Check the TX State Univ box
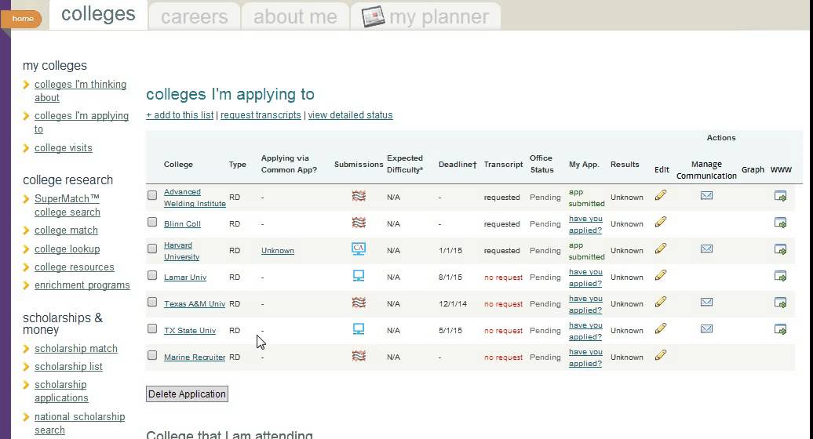The width and height of the screenshot is (813, 439). pyautogui.click(x=152, y=328)
